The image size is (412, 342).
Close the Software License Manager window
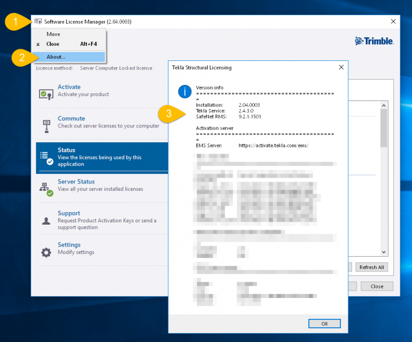coord(393,21)
